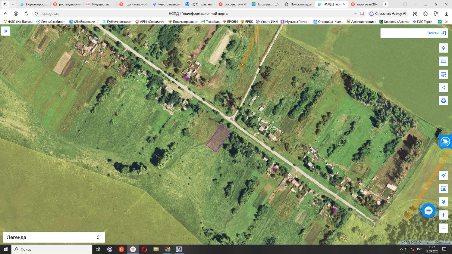Close the НСПД tab
The height and width of the screenshot is (254, 452).
pos(344,4)
